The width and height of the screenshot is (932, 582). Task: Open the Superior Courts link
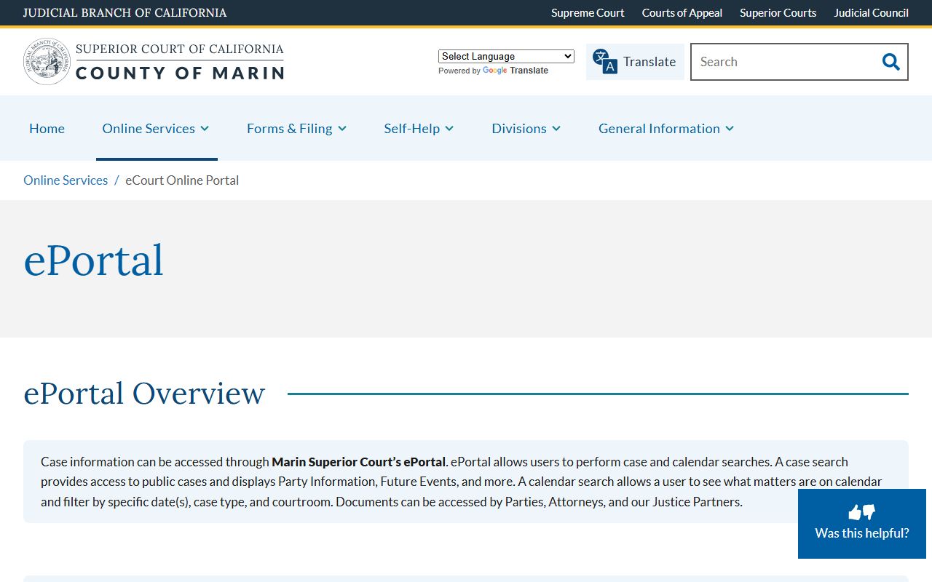(x=778, y=12)
